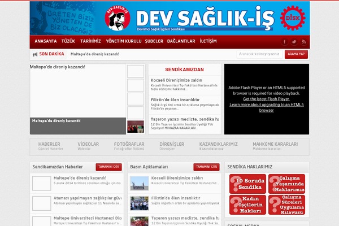Click thumbnail beside Ataması yapılmayan sağlıkçılar news

42,203
